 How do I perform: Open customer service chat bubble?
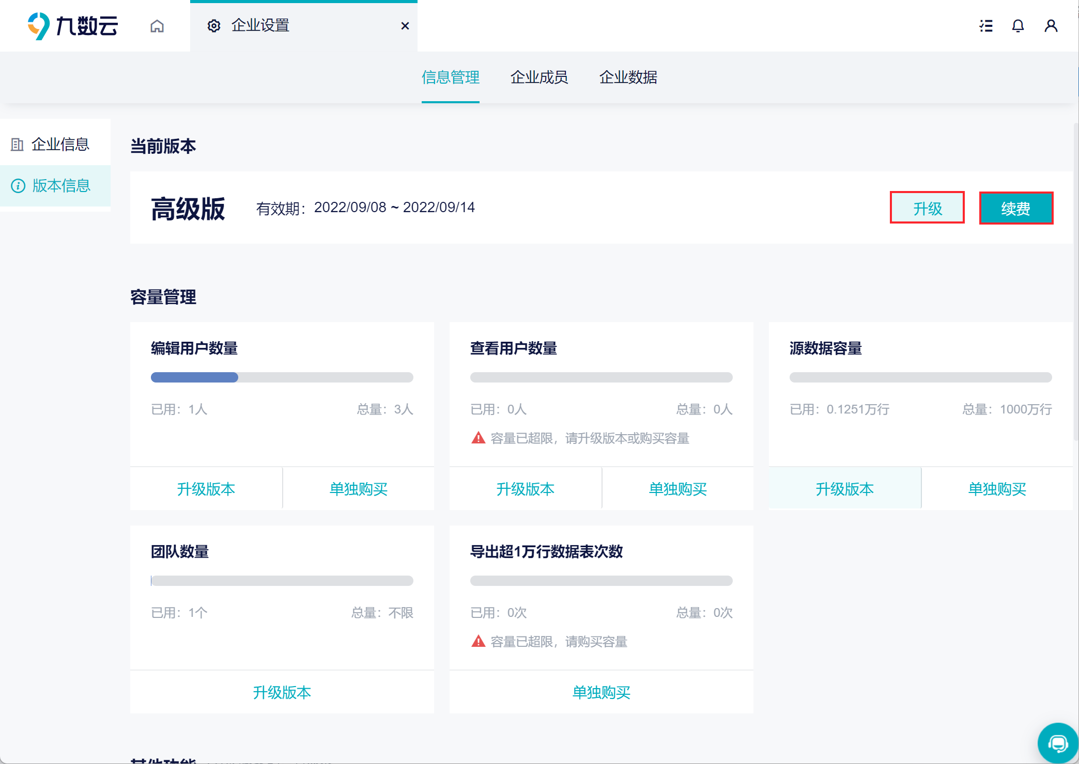1057,743
